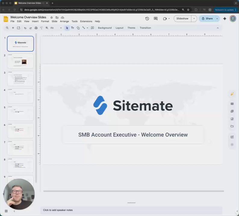Collapse the filmstrip panel arrow

pyautogui.click(x=14, y=211)
